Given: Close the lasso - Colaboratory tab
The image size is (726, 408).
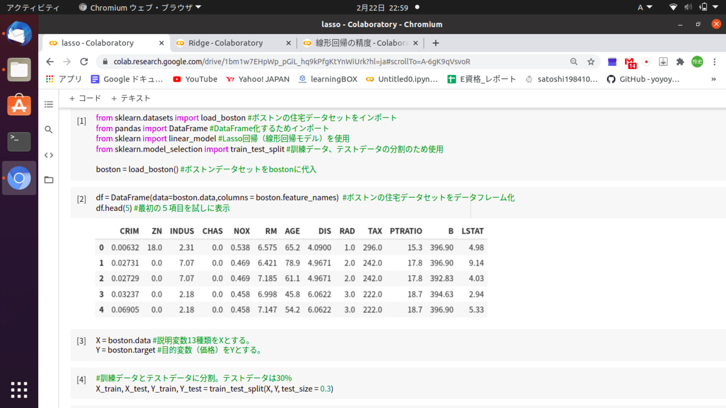Looking at the screenshot, I should pyautogui.click(x=162, y=43).
